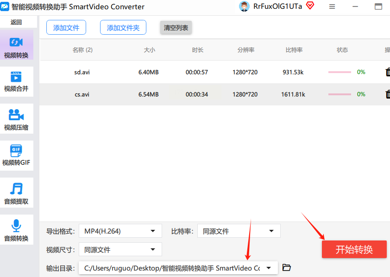Maximize the SmartVideo Converter window
The image size is (390, 277).
378,7
